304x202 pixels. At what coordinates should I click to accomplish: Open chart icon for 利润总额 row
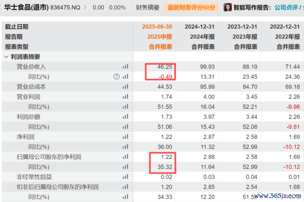(125, 117)
